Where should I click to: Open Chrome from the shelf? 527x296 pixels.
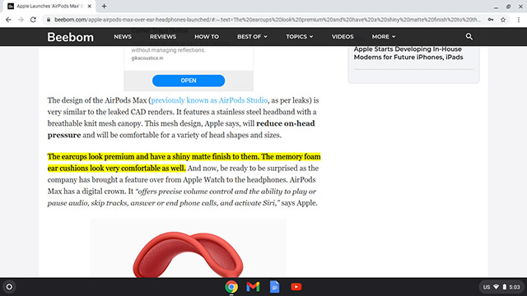click(x=231, y=287)
